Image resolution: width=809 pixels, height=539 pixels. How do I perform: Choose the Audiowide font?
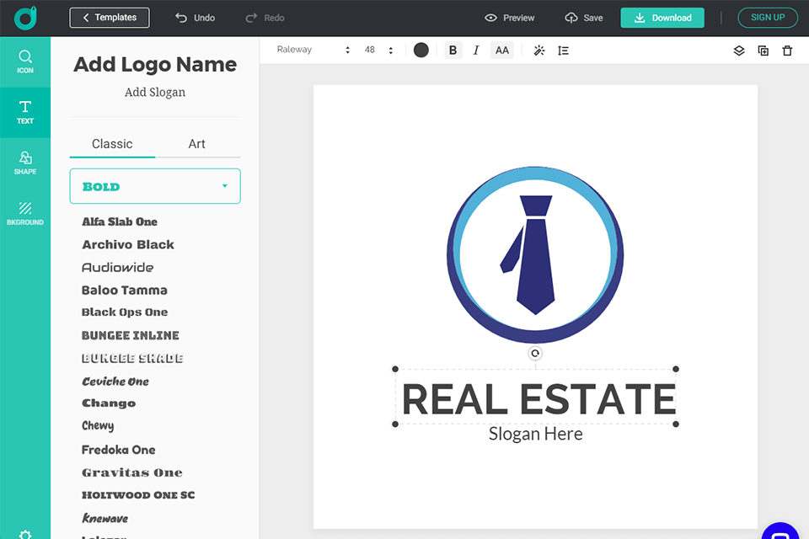[118, 267]
